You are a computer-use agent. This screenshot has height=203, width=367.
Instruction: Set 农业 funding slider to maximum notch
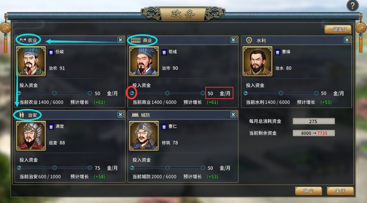[x=90, y=93]
